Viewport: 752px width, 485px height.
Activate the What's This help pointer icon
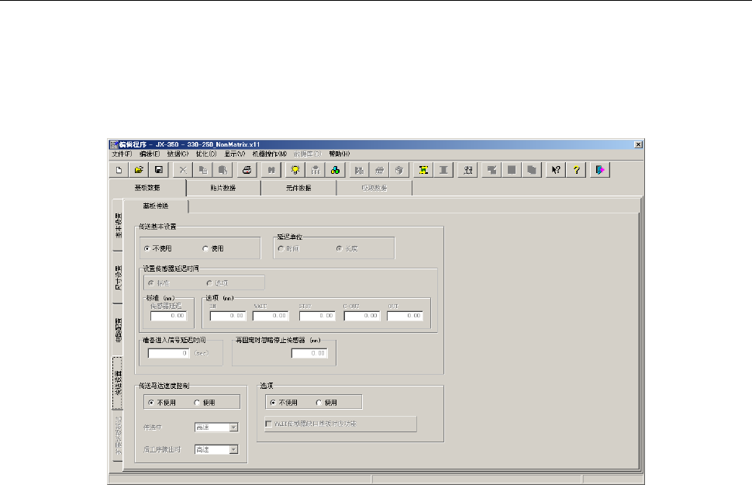coord(556,170)
